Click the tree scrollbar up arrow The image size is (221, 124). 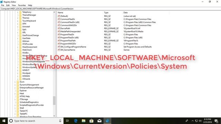click(54, 12)
